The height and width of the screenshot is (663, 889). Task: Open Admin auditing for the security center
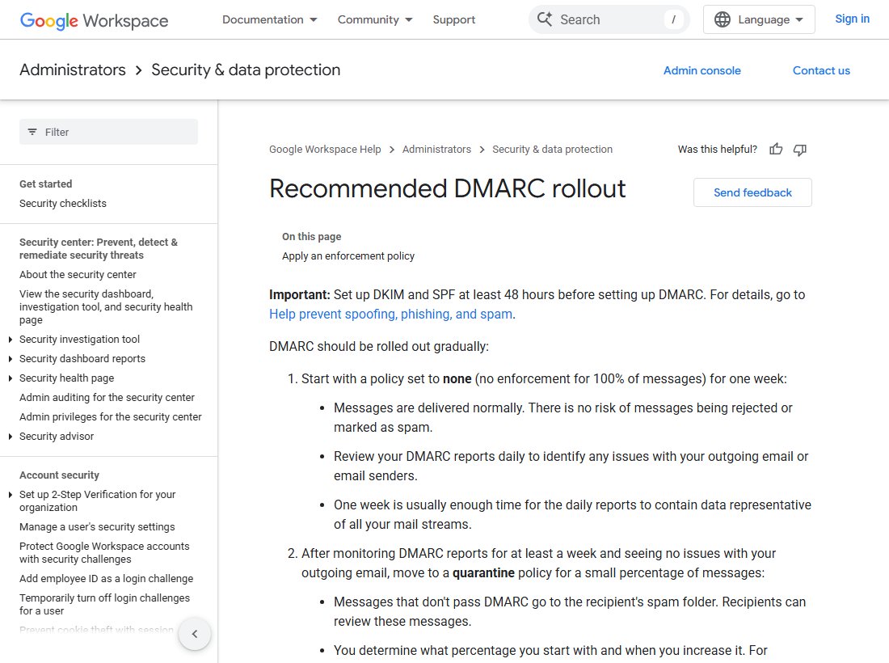pyautogui.click(x=107, y=398)
